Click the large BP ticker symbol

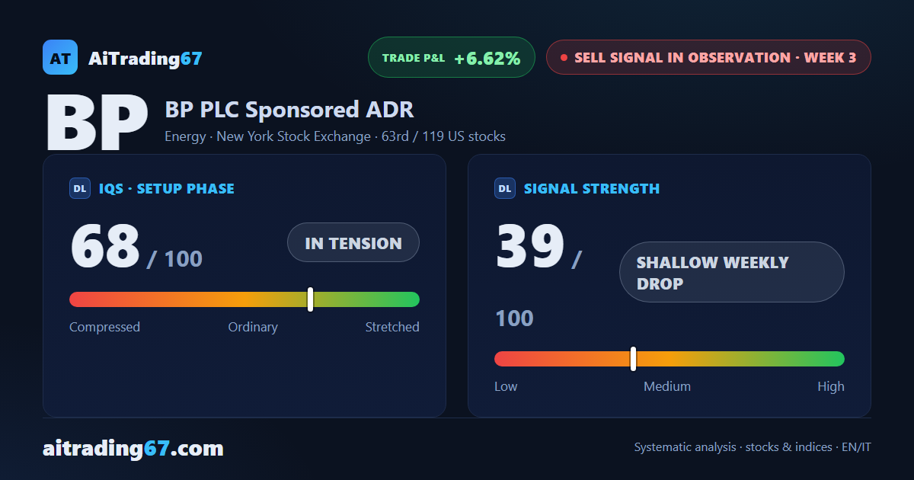click(x=97, y=123)
